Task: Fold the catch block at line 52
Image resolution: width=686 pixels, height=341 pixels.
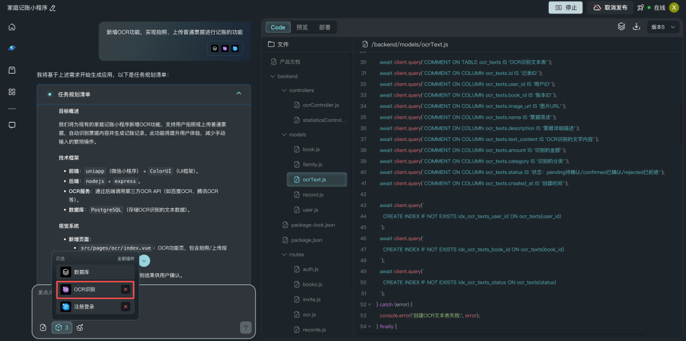Action: (370, 304)
